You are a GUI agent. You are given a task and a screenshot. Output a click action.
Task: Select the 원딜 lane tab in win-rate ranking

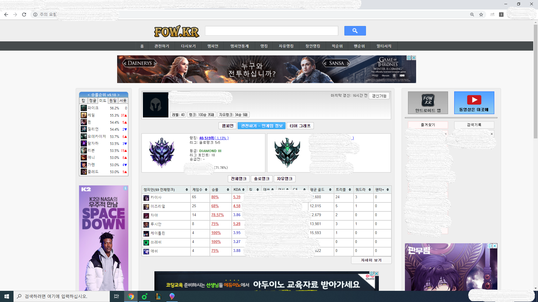pos(113,101)
